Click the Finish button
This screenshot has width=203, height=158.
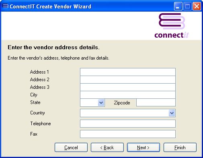pyautogui.click(x=180, y=148)
